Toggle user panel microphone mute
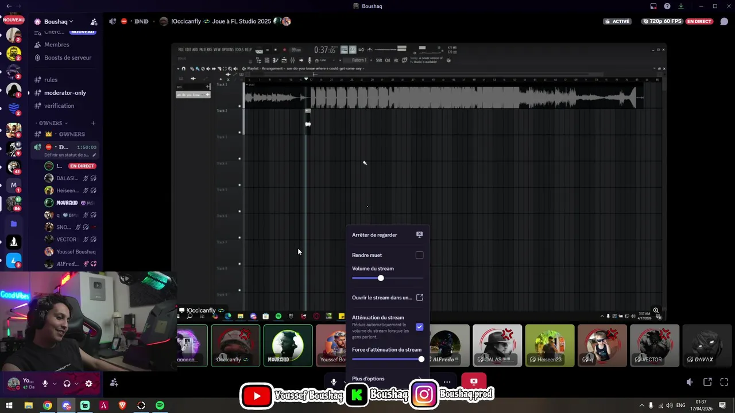 point(45,383)
